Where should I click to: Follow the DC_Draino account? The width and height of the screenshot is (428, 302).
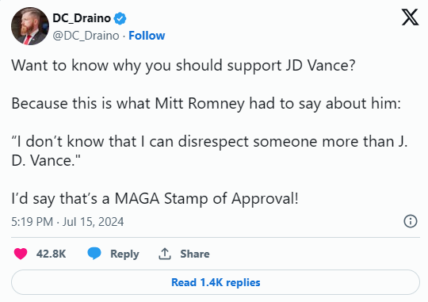coord(147,36)
